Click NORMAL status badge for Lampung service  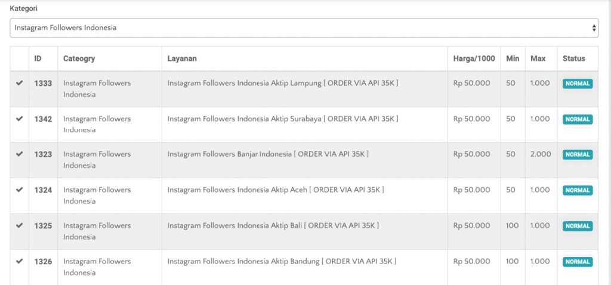click(x=577, y=83)
